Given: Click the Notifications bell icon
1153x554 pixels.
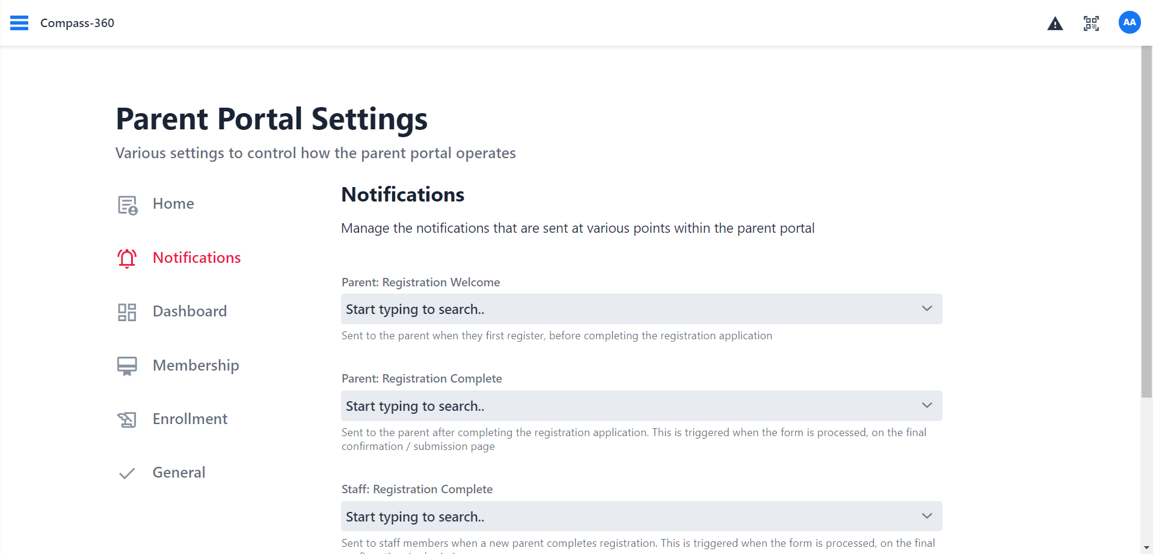Looking at the screenshot, I should click(x=127, y=258).
